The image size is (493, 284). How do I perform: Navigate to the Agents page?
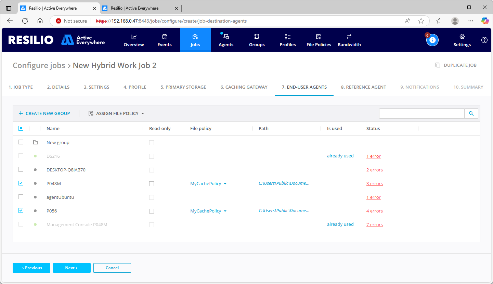click(x=226, y=40)
